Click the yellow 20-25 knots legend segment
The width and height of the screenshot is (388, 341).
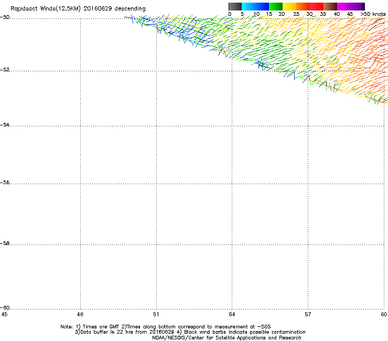coord(289,6)
